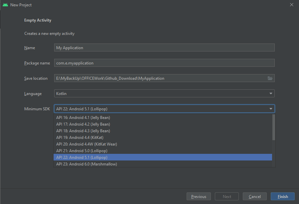This screenshot has height=204, width=299.
Task: Click the SDK list scrollbar thumb
Action: pyautogui.click(x=274, y=127)
